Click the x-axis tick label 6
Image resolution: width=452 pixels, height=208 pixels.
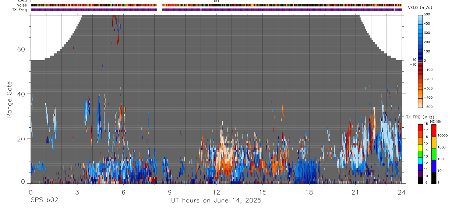pyautogui.click(x=123, y=192)
